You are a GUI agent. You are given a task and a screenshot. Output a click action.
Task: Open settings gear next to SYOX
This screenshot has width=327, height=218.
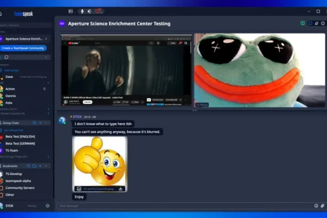point(47,205)
